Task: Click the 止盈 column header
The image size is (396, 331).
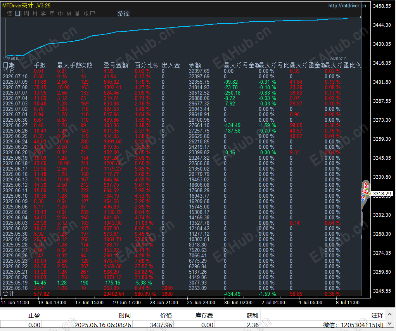Action: [x=34, y=315]
